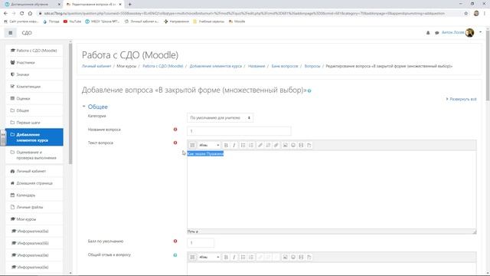Open Календарь in the sidebar
Screen dimensions: 490x276
34,195
